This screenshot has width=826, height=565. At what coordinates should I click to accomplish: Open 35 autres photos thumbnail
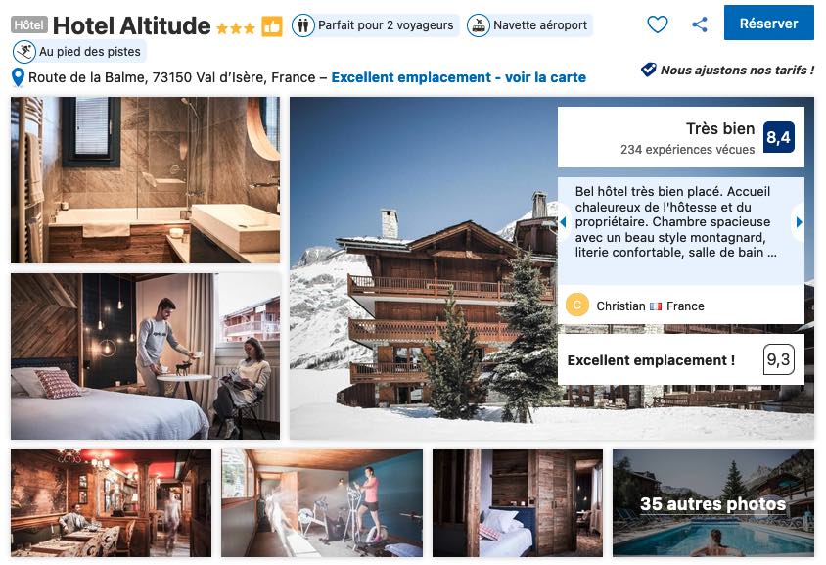point(712,503)
